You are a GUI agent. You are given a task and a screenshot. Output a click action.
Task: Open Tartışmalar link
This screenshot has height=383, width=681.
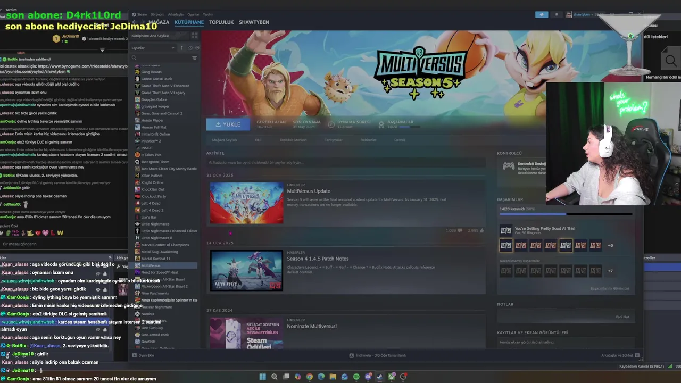point(334,140)
